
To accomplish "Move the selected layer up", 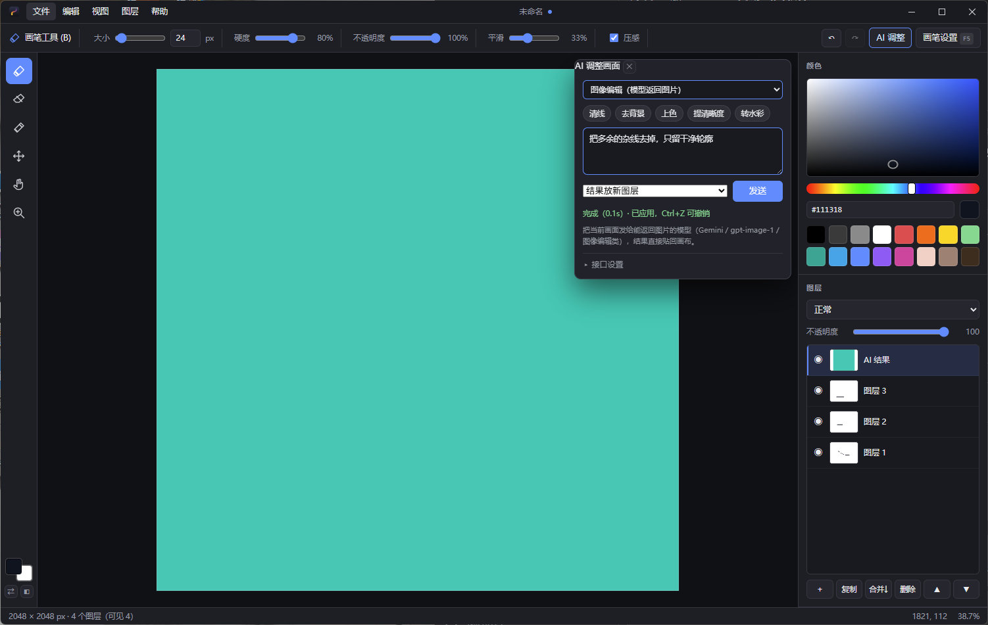I will (937, 590).
